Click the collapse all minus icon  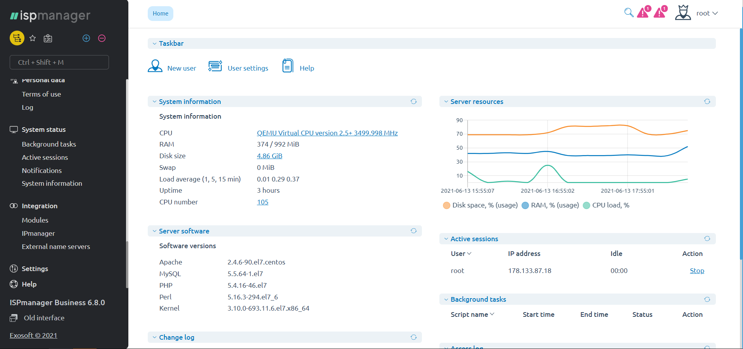tap(102, 38)
